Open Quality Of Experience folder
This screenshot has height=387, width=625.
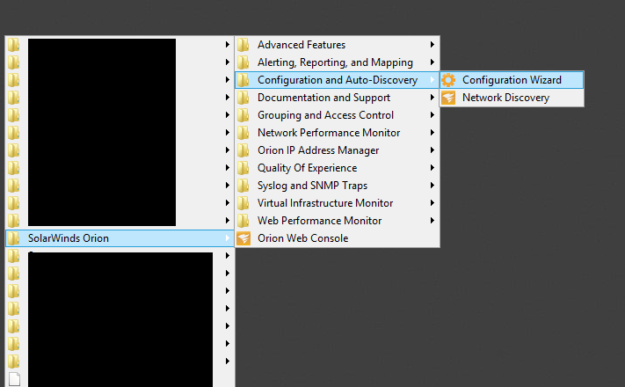point(338,168)
